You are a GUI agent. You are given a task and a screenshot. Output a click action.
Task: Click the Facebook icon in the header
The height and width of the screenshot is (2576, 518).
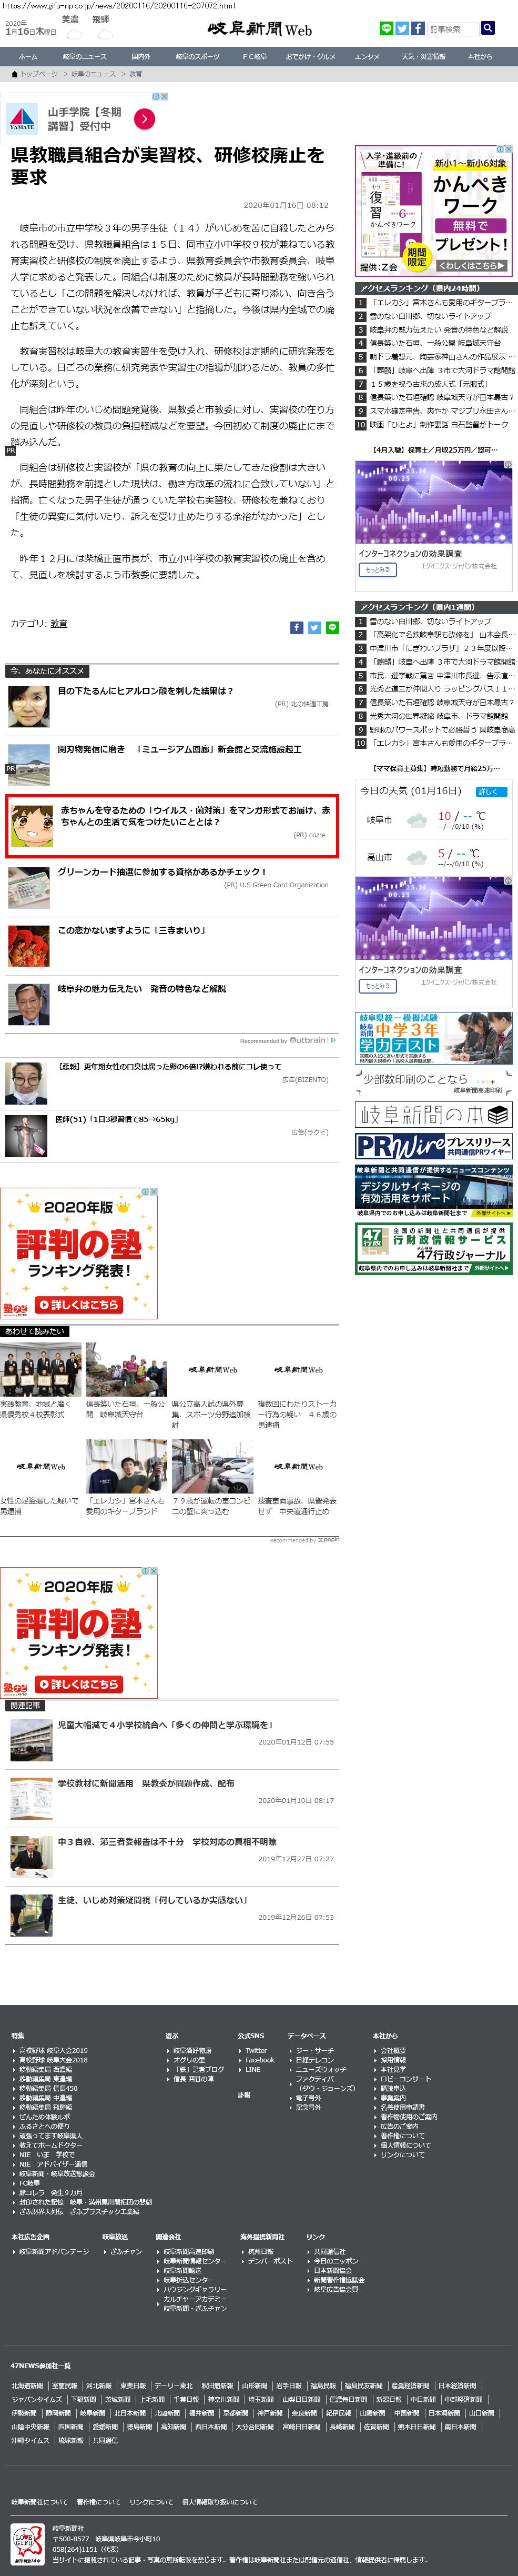click(x=418, y=29)
